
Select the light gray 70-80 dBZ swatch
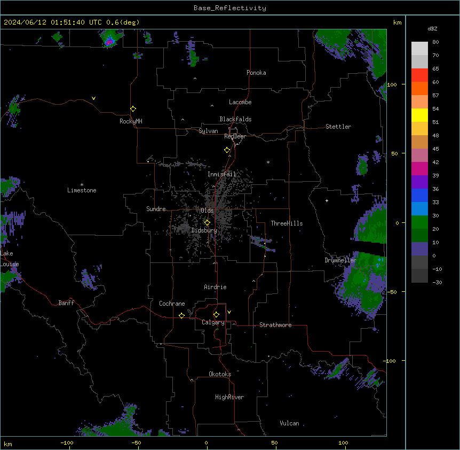pyautogui.click(x=419, y=49)
